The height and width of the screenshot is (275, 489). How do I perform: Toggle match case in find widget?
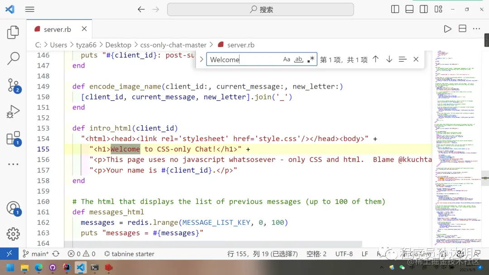pyautogui.click(x=287, y=59)
